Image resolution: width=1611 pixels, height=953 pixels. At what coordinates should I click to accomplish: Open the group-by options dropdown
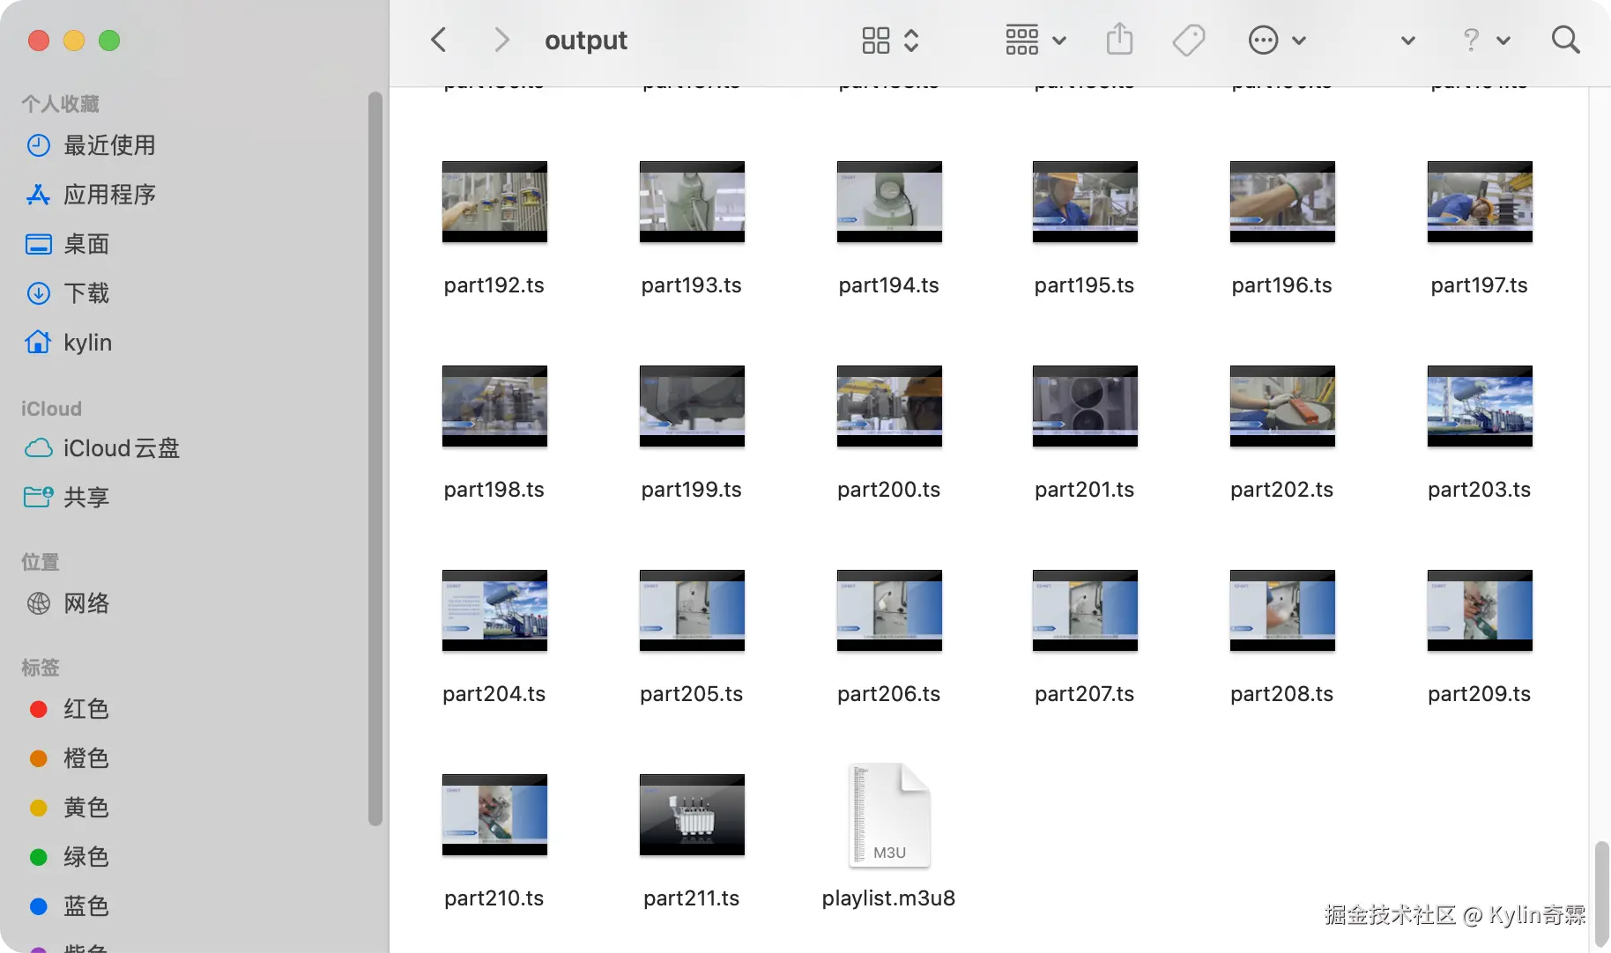pos(1036,40)
